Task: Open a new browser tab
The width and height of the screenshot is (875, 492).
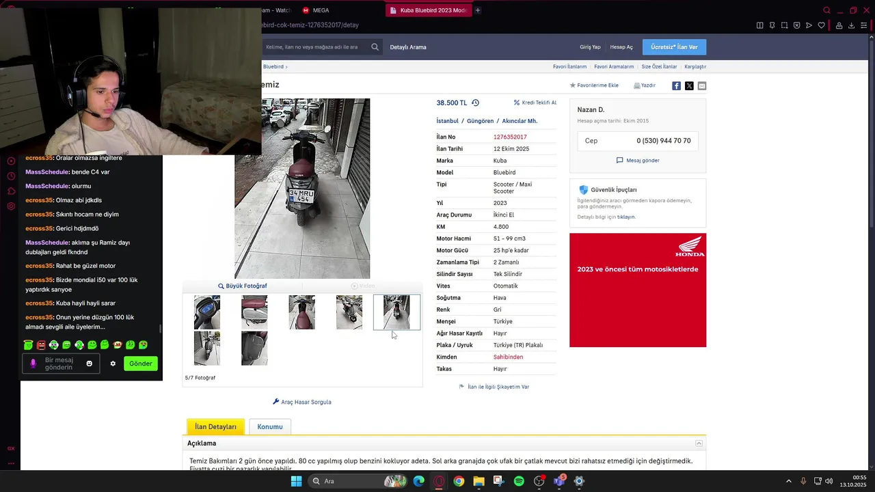Action: pos(477,10)
